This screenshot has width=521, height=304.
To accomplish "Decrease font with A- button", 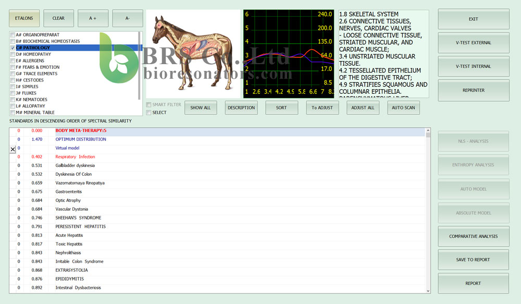I will pos(128,18).
